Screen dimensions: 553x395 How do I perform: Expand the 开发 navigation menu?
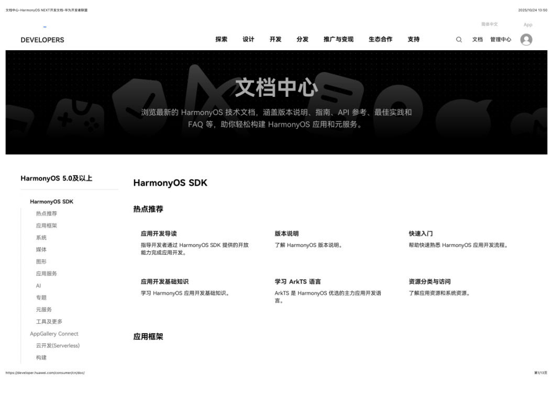click(x=274, y=39)
